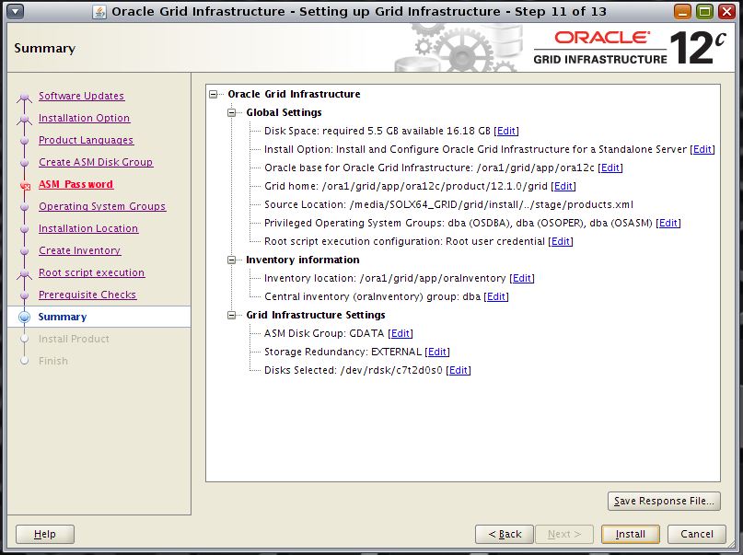Edit Central inventory group dba
743x555 pixels.
(x=496, y=297)
